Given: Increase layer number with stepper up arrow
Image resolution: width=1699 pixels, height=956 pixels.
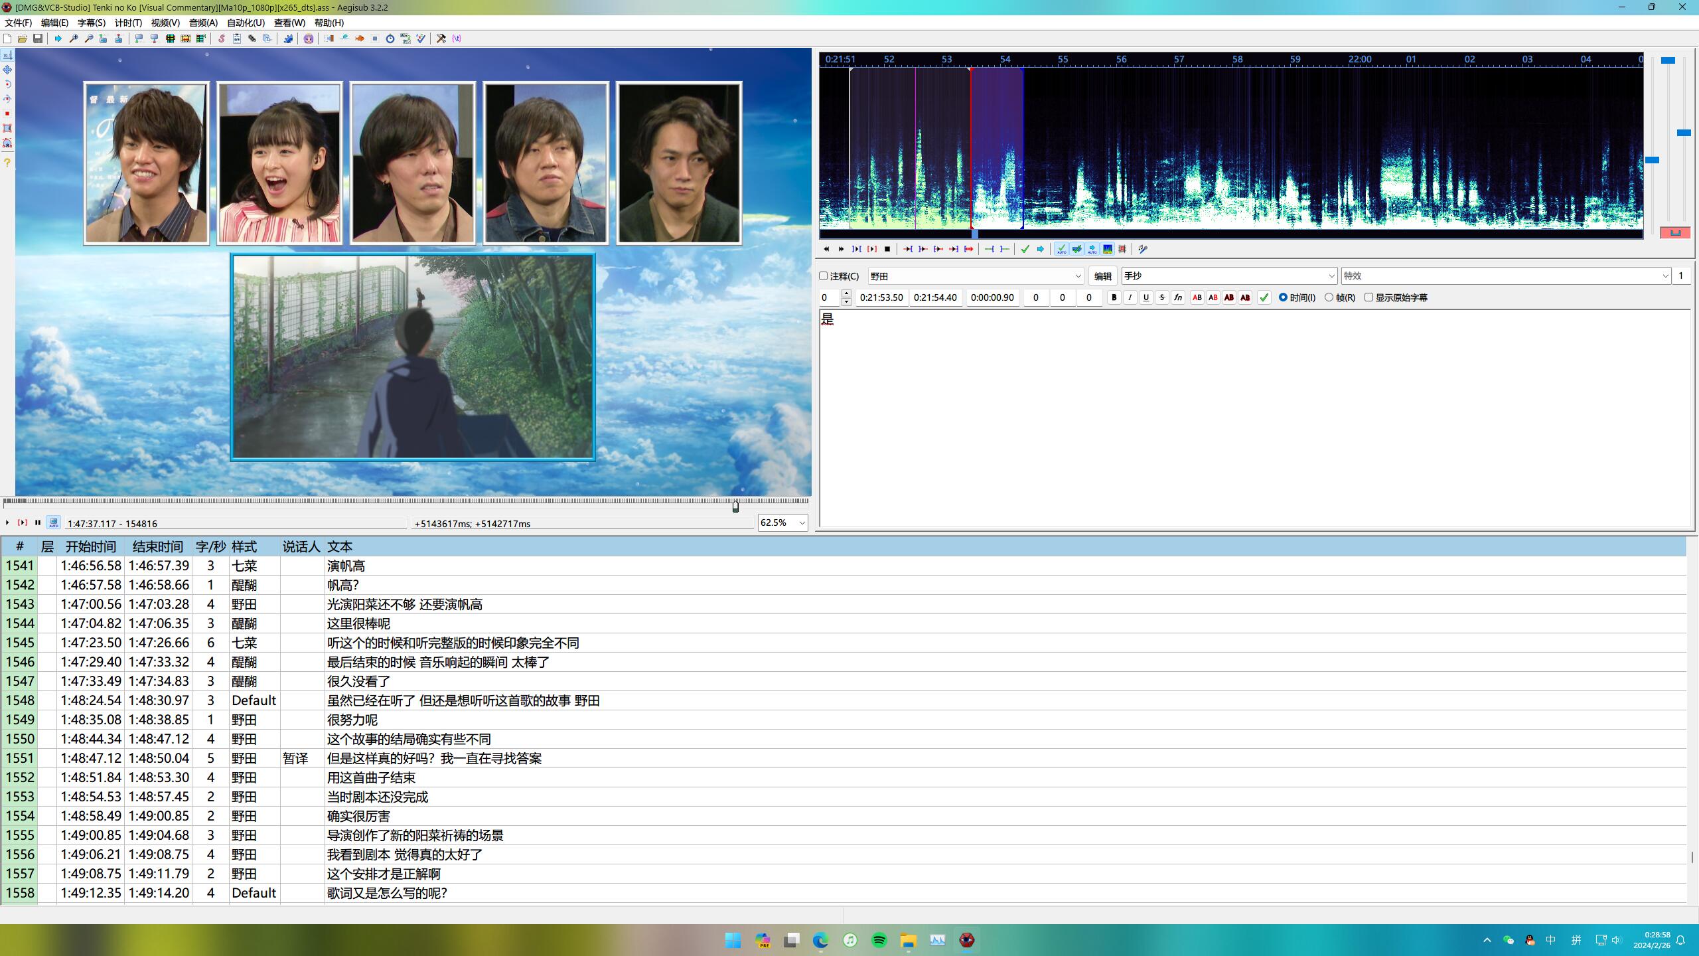Looking at the screenshot, I should point(846,293).
